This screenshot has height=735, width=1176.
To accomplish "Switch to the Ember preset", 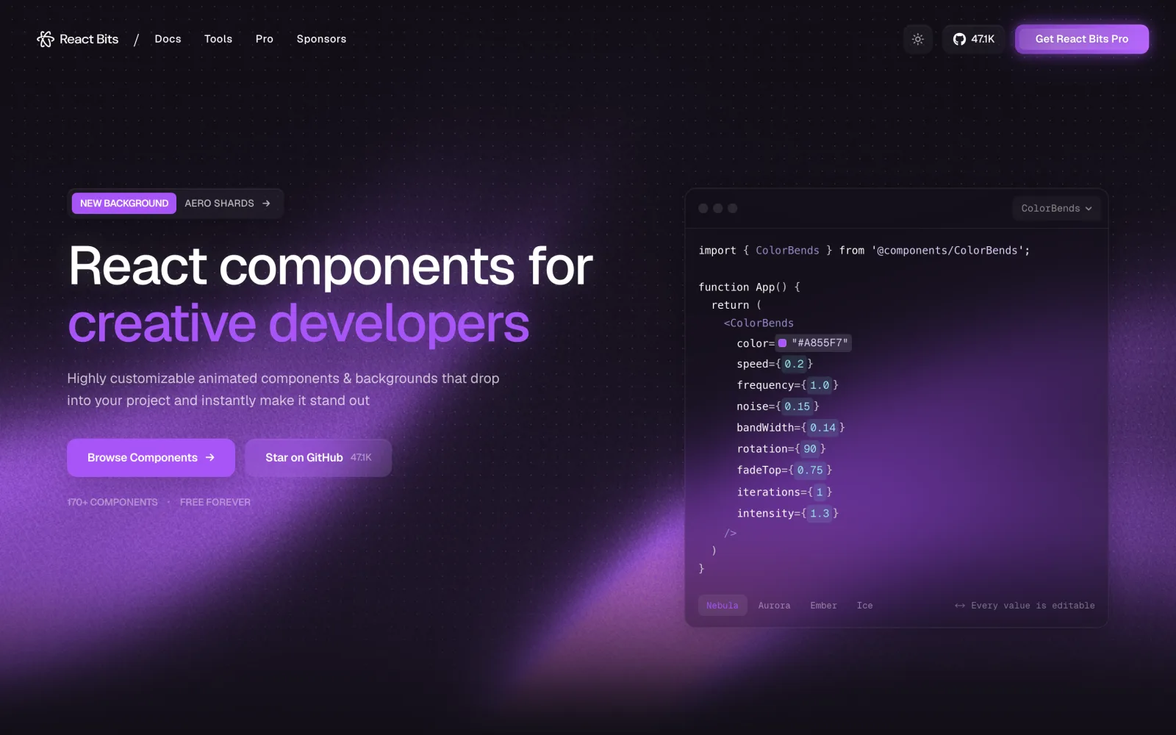I will [x=824, y=606].
